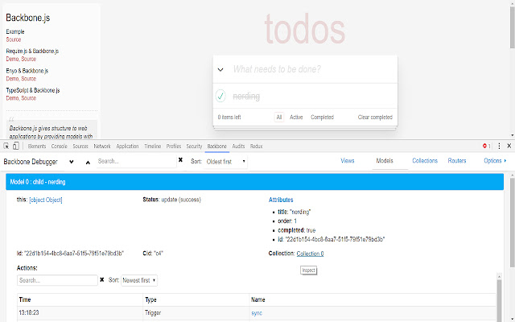Switch to Views in Backbone Debugger

point(347,161)
